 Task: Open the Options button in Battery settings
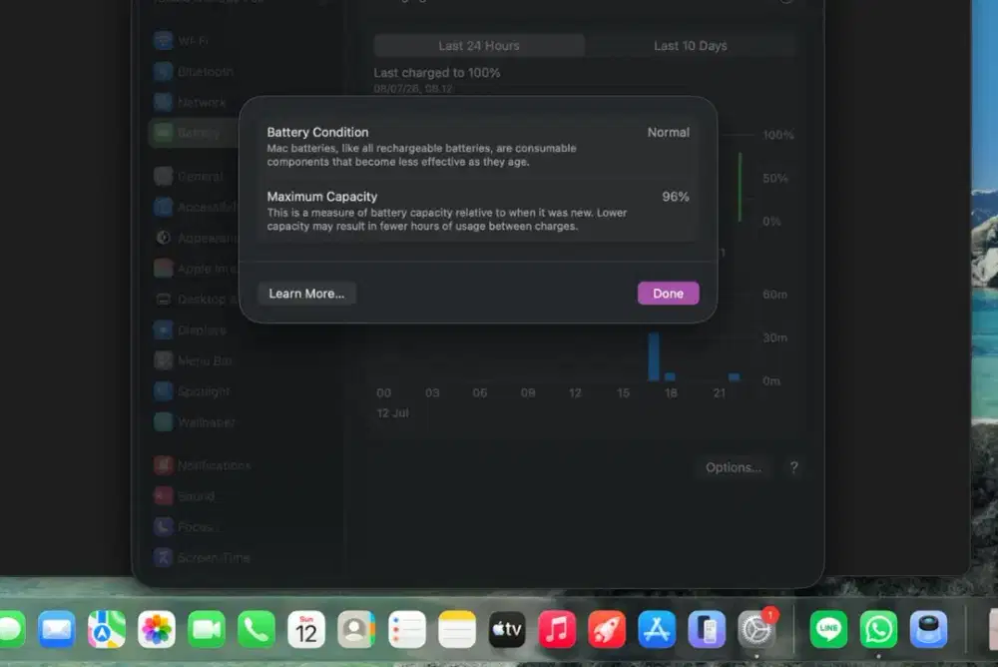pos(733,467)
